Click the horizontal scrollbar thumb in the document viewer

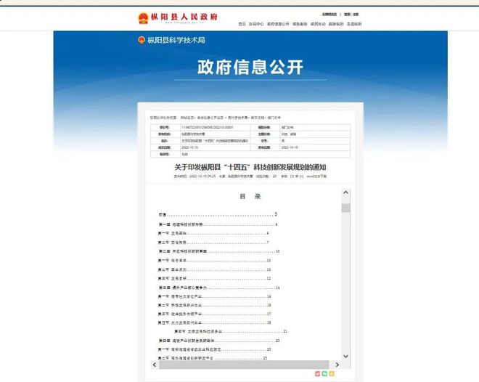pos(244,365)
